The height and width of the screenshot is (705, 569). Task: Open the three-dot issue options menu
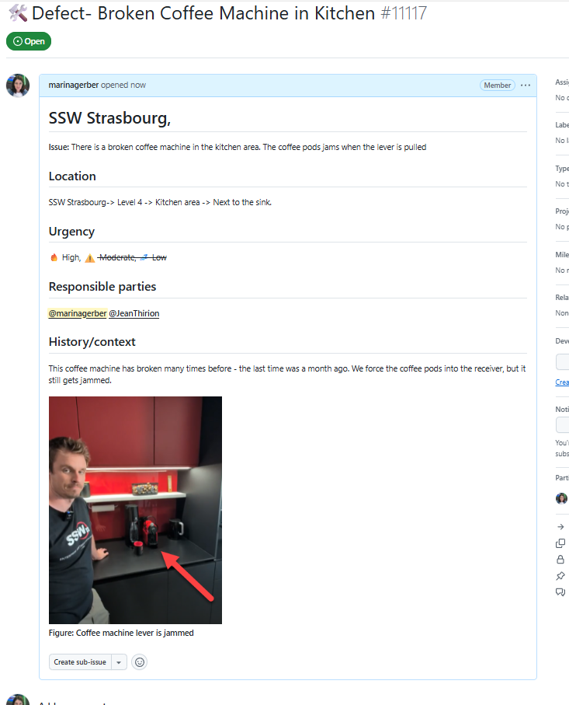[x=526, y=85]
